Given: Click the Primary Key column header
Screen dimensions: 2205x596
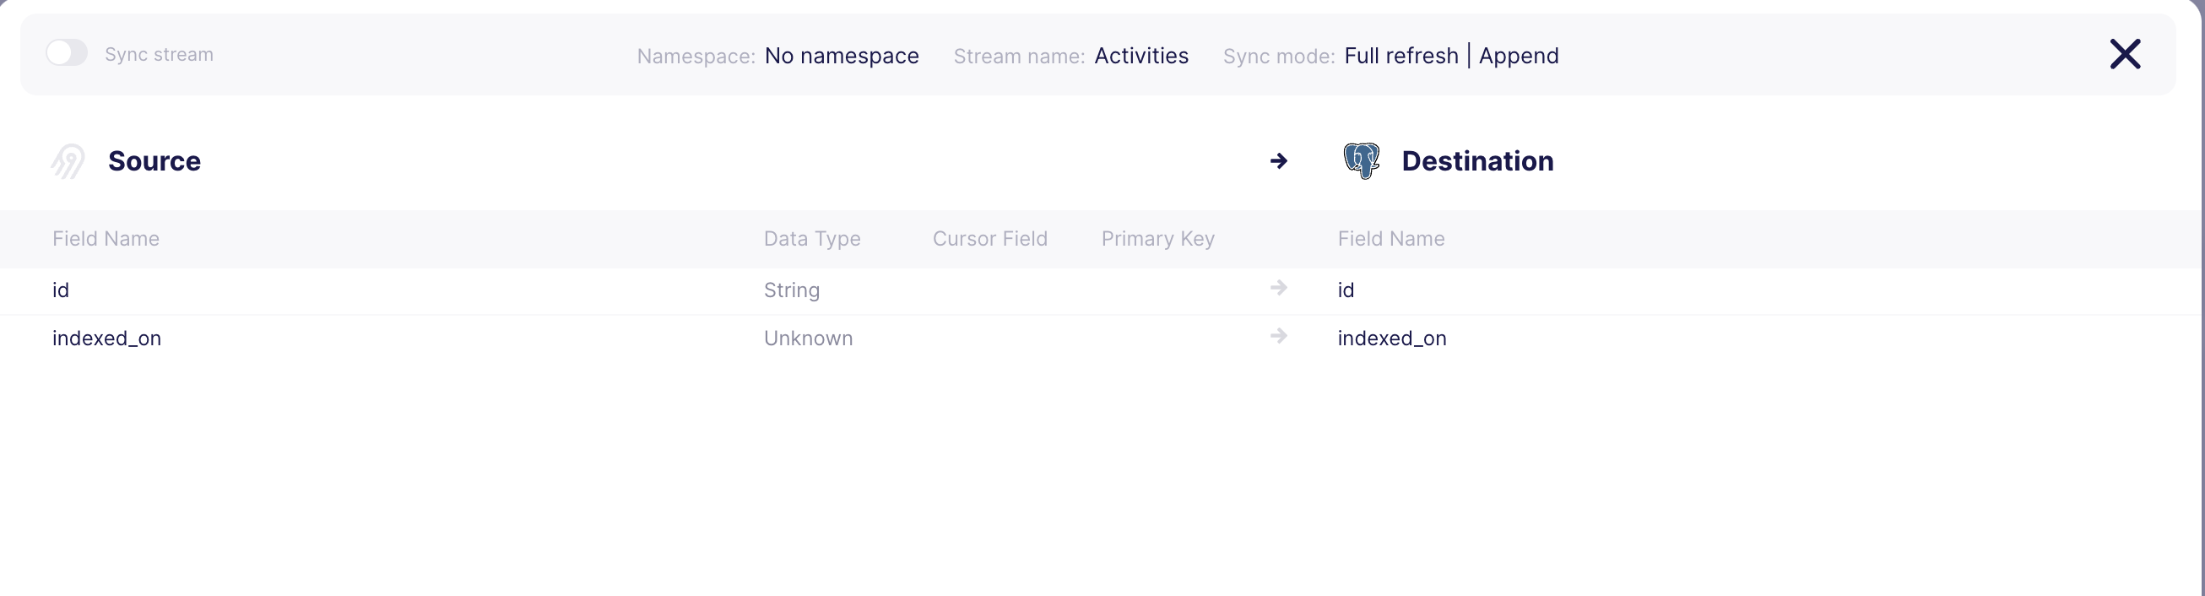Looking at the screenshot, I should (x=1157, y=238).
